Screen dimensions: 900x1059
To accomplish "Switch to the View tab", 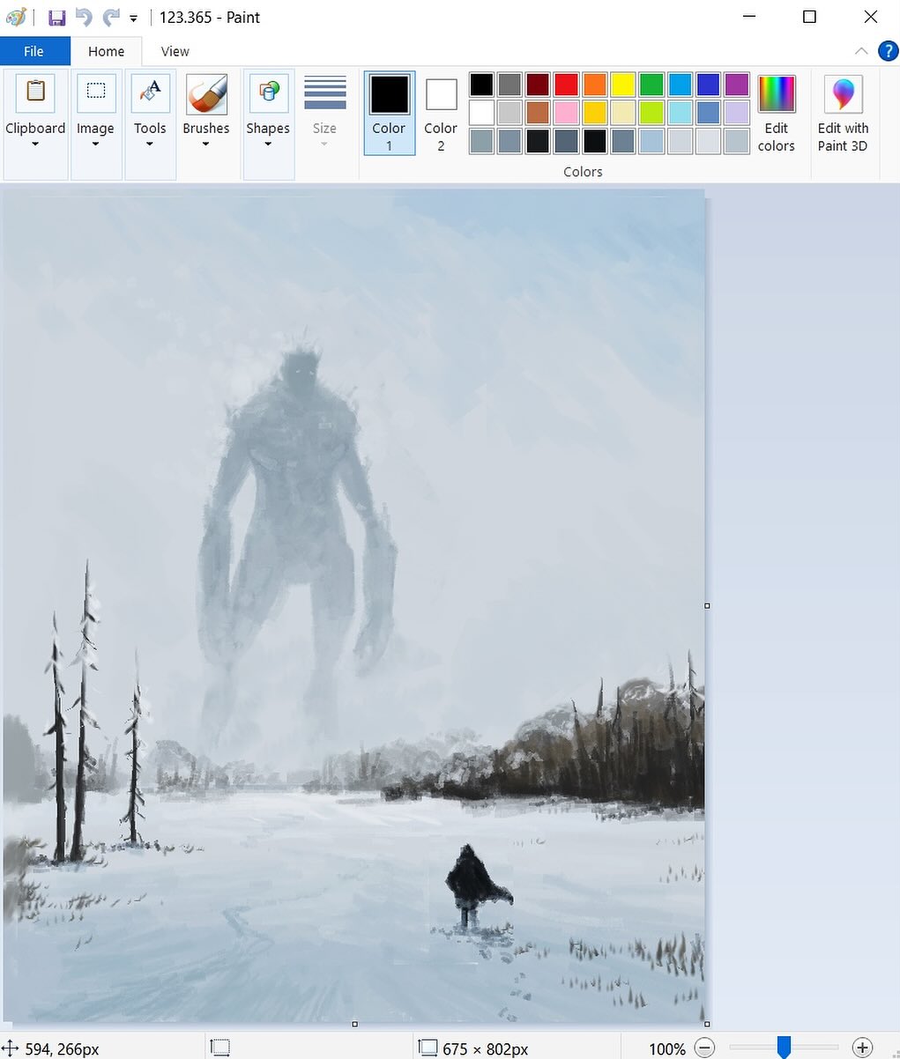I will 174,51.
